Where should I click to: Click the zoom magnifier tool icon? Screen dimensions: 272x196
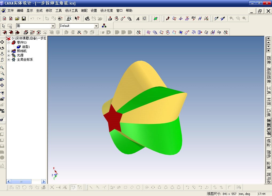click(x=2, y=68)
